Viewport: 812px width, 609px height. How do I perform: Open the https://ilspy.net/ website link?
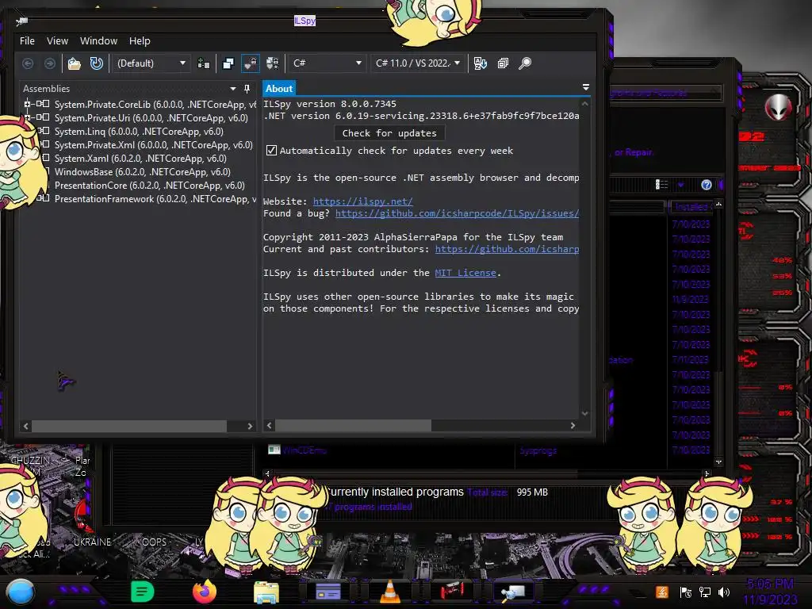pos(362,201)
